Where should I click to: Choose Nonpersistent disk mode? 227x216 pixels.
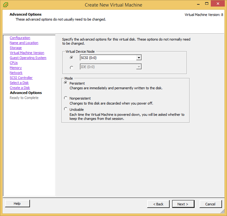click(66, 98)
